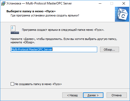Click the «Где программа установки должна создать ярлыки?» subtitle
The width and height of the screenshot is (130, 101).
click(45, 15)
